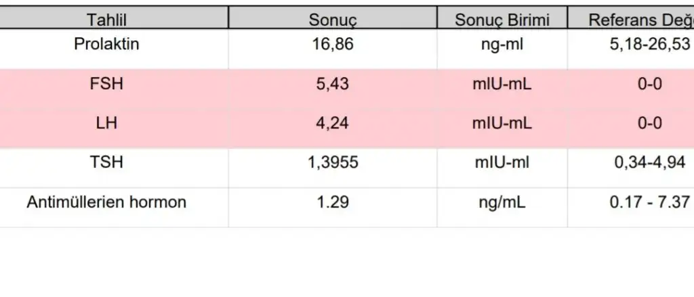Select the Prolaktin result value 16,86
The height and width of the screenshot is (297, 694).
click(x=332, y=45)
